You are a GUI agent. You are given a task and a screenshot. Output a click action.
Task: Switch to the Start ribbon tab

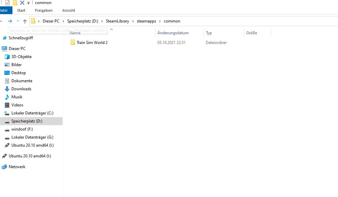click(21, 10)
